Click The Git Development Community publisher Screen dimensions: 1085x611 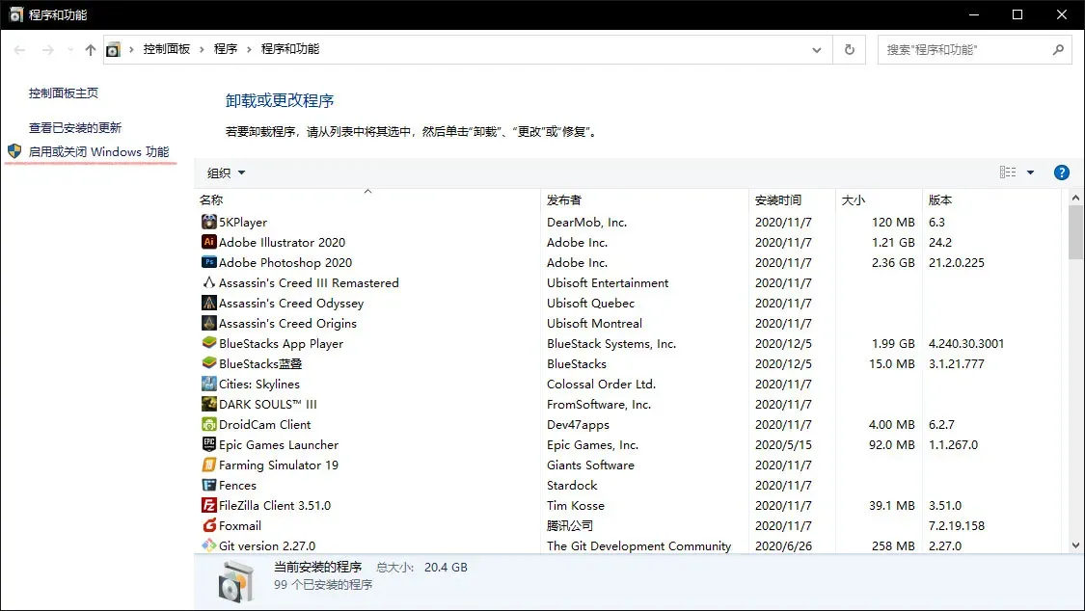click(638, 545)
